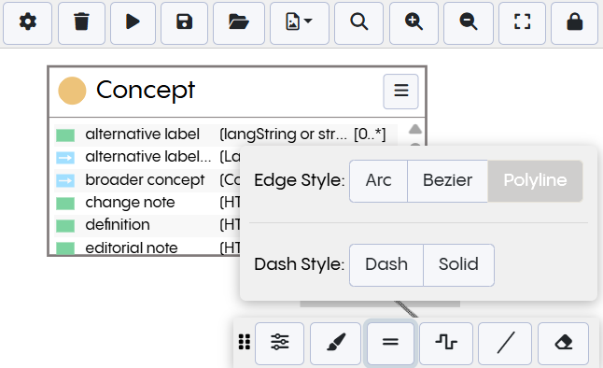This screenshot has width=603, height=368.
Task: Click the green square beside definition
Action: [x=65, y=226]
